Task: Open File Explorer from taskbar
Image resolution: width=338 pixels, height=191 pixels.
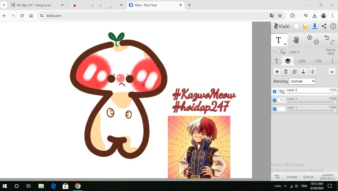Action: tap(41, 186)
